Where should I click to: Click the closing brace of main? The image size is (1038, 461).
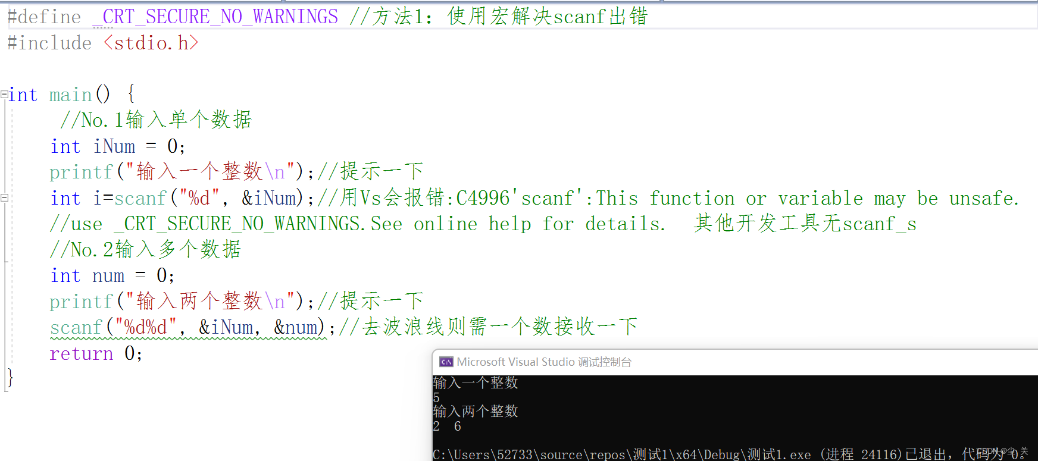tap(9, 378)
